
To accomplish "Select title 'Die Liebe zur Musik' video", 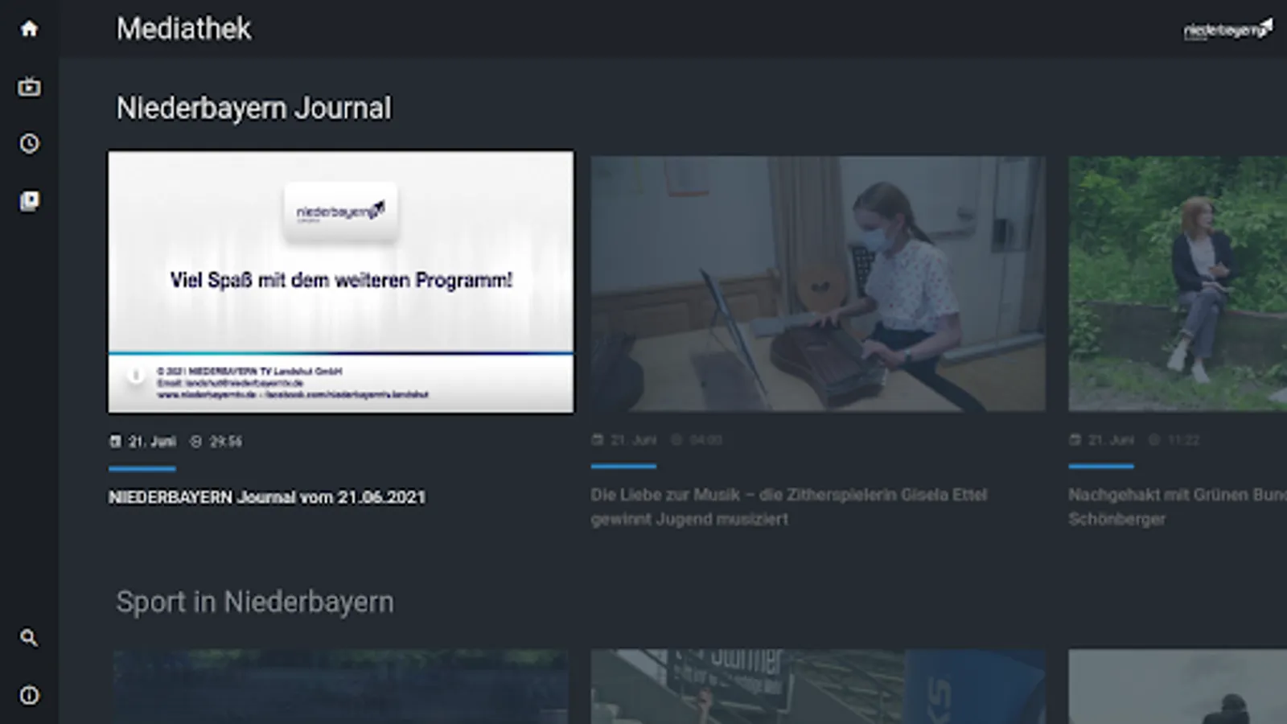I will tap(789, 507).
